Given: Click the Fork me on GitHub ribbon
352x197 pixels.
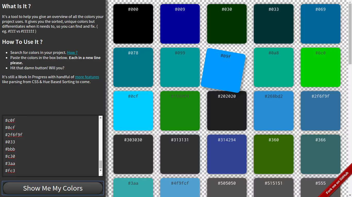Looking at the screenshot, I should pos(338,183).
